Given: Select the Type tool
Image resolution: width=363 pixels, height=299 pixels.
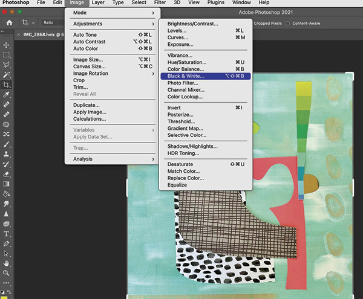Looking at the screenshot, I should pyautogui.click(x=6, y=234).
